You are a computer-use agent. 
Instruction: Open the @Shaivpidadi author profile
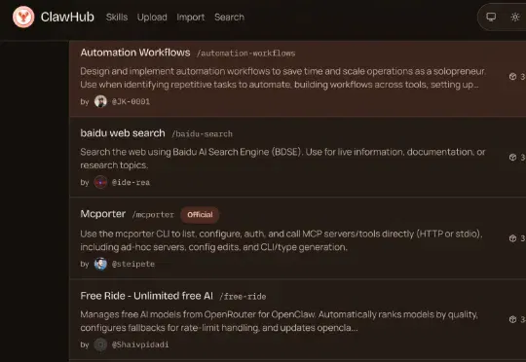140,344
